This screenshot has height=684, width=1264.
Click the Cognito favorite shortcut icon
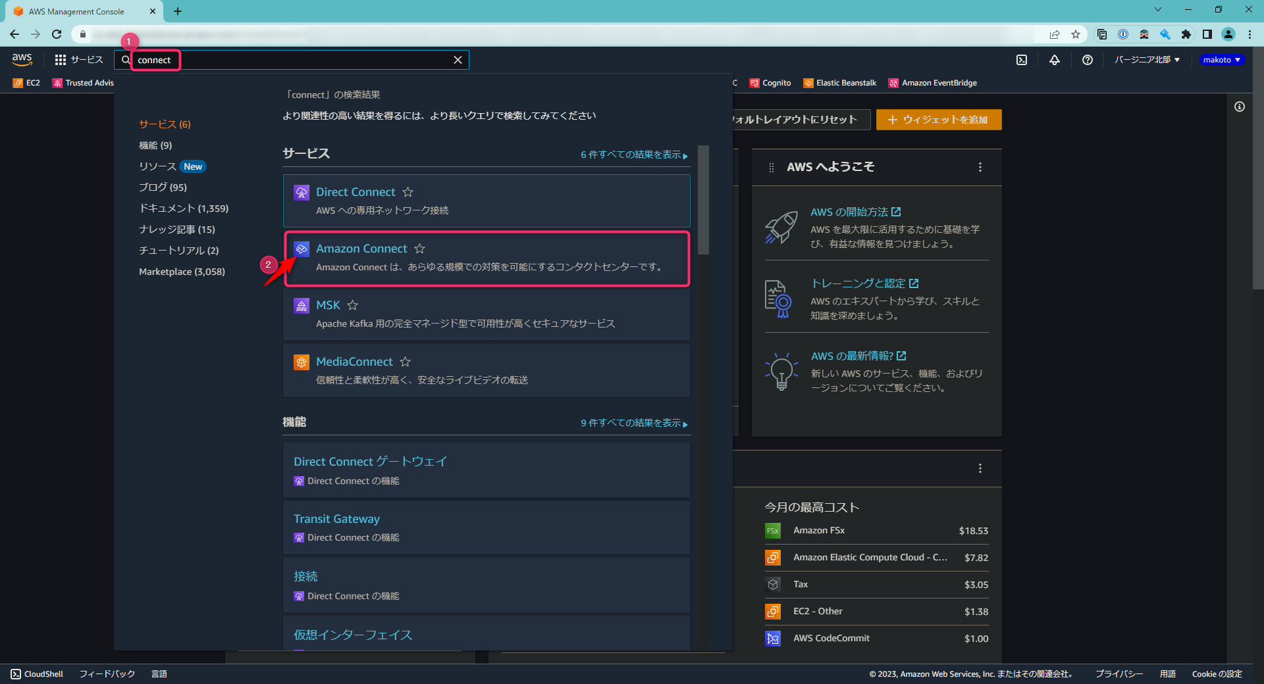[x=754, y=83]
